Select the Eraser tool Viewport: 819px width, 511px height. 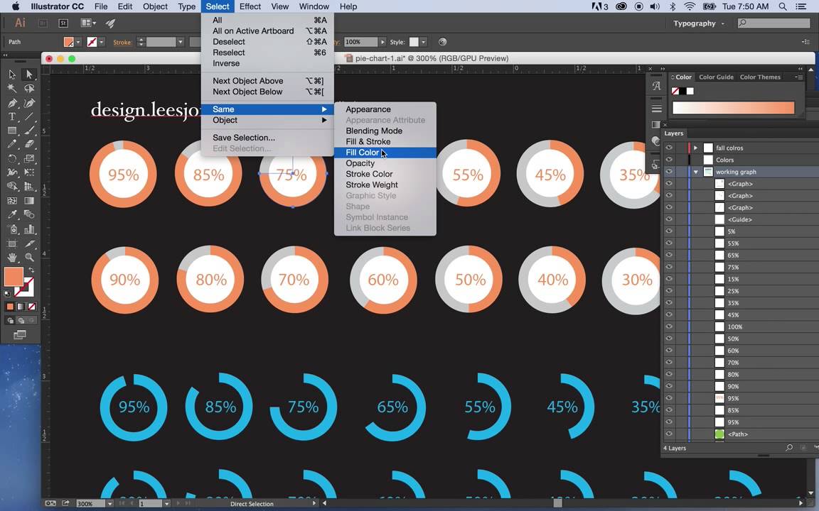29,145
